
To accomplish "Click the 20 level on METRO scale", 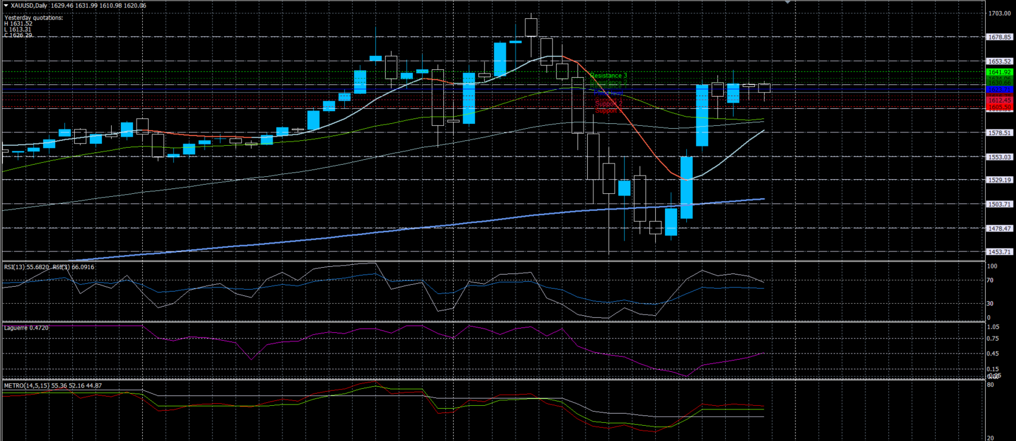I will (990, 437).
